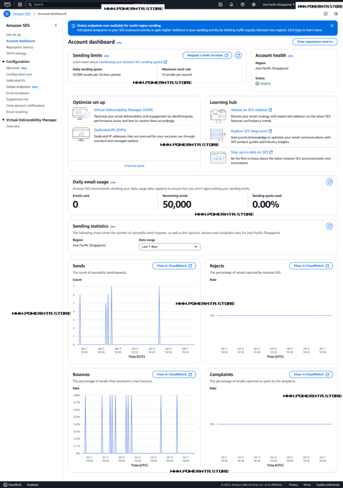This screenshot has height=488, width=343.
Task: Click Request a limit increase button
Action: 207,56
